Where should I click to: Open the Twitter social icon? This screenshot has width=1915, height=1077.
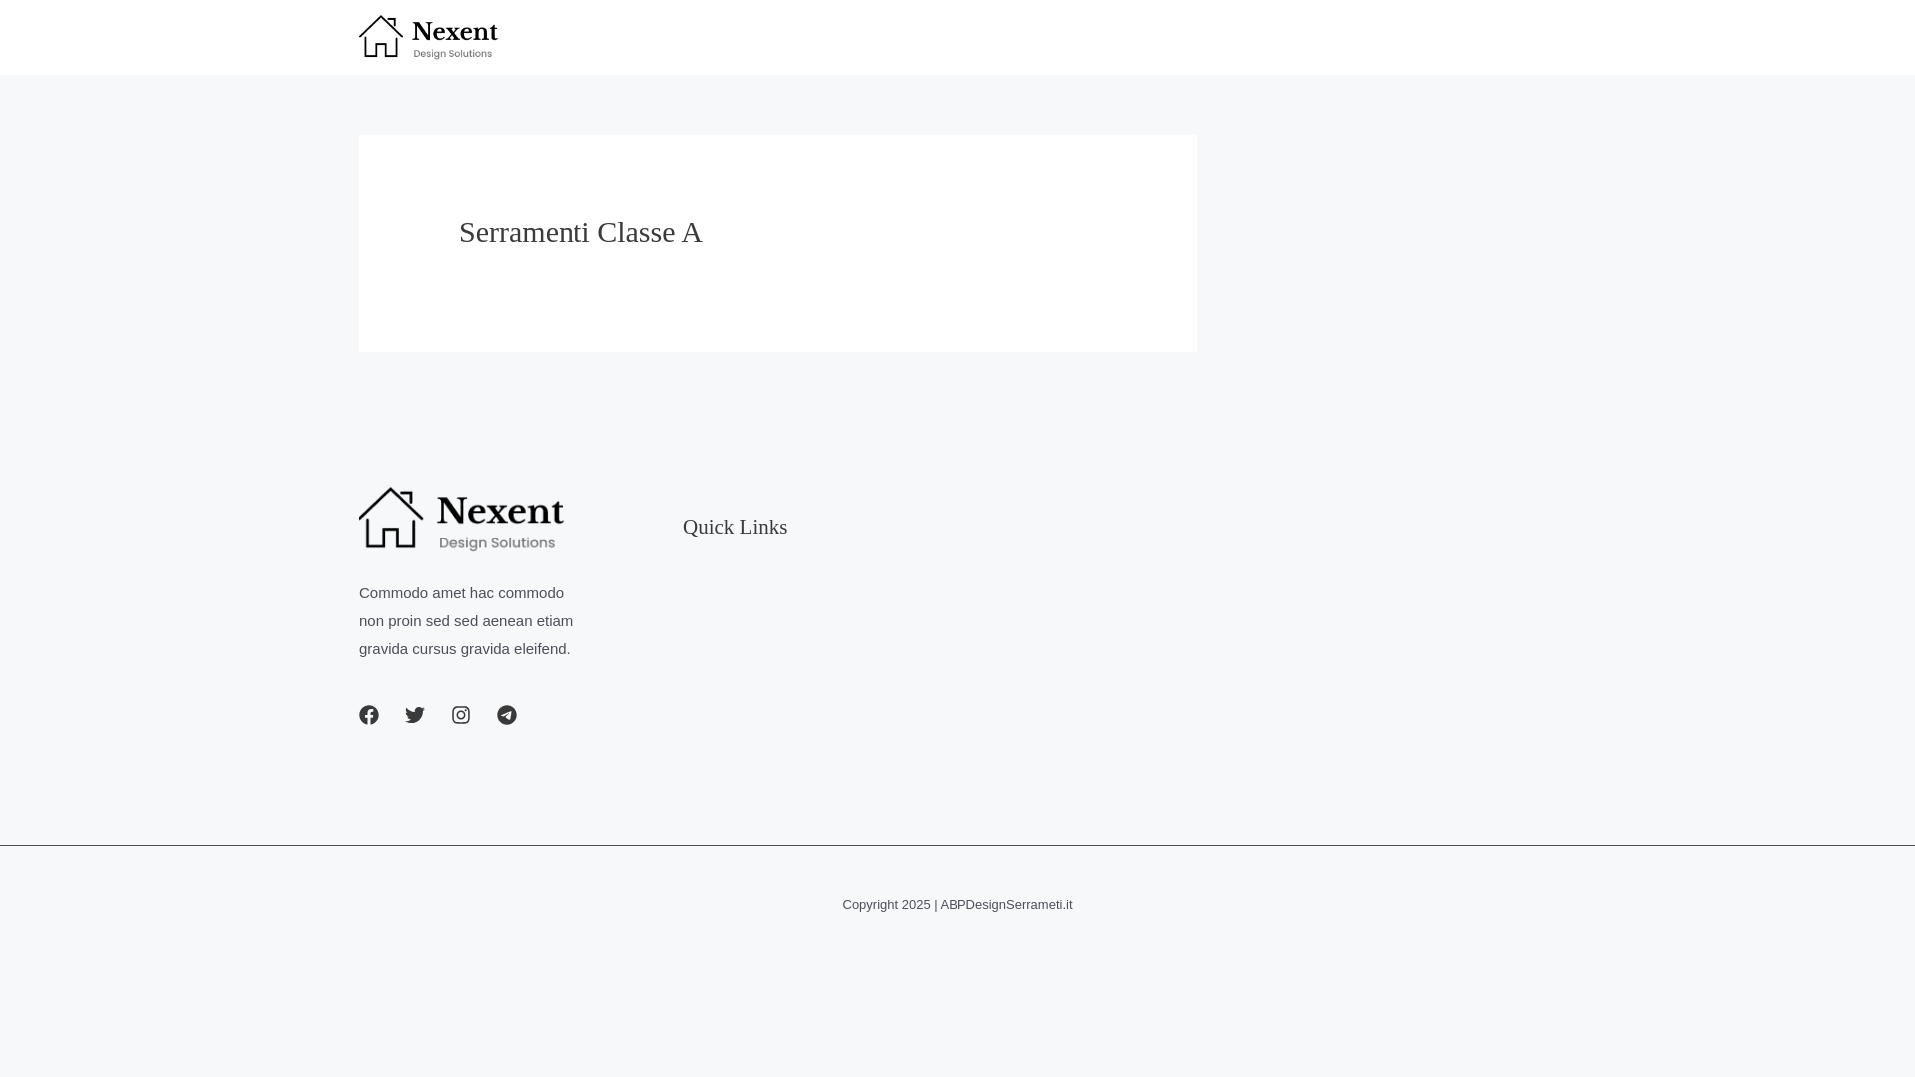click(x=415, y=715)
